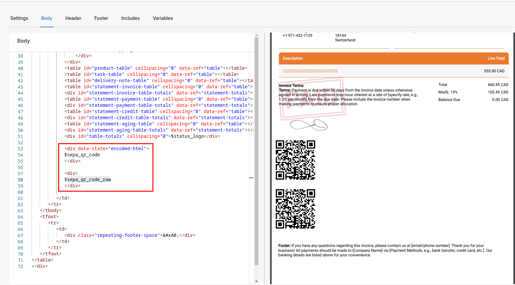Click the Description column header in preview

[292, 59]
